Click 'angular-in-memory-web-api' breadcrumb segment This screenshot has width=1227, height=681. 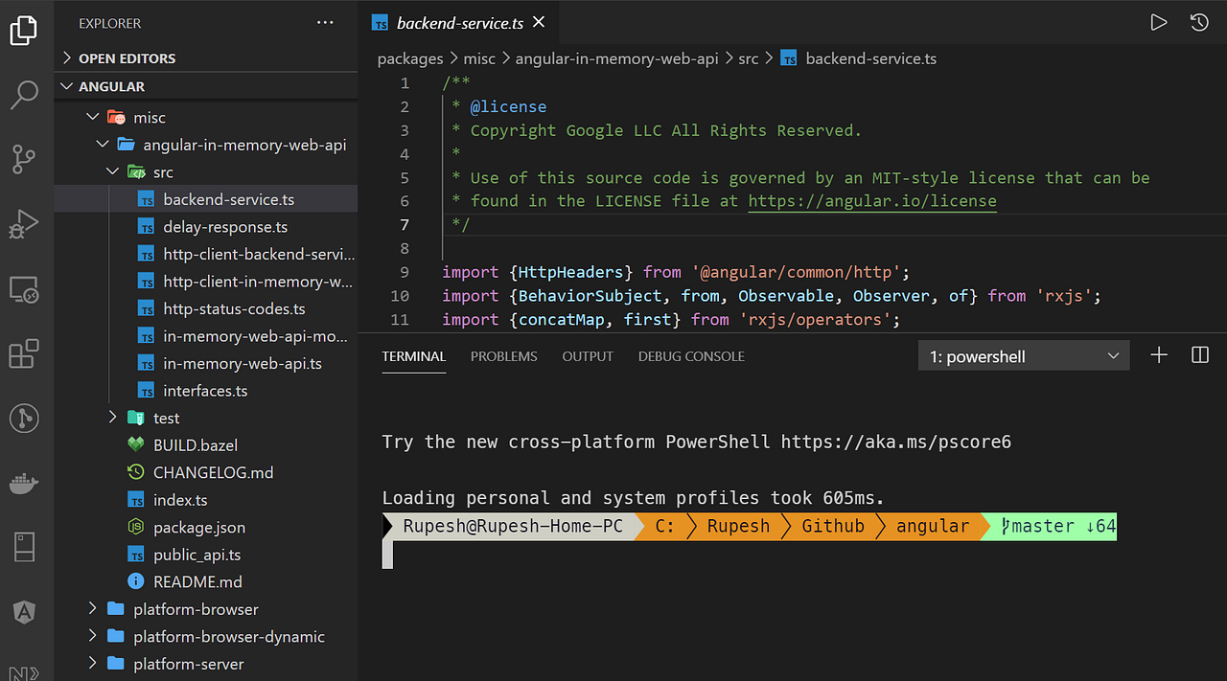click(616, 58)
